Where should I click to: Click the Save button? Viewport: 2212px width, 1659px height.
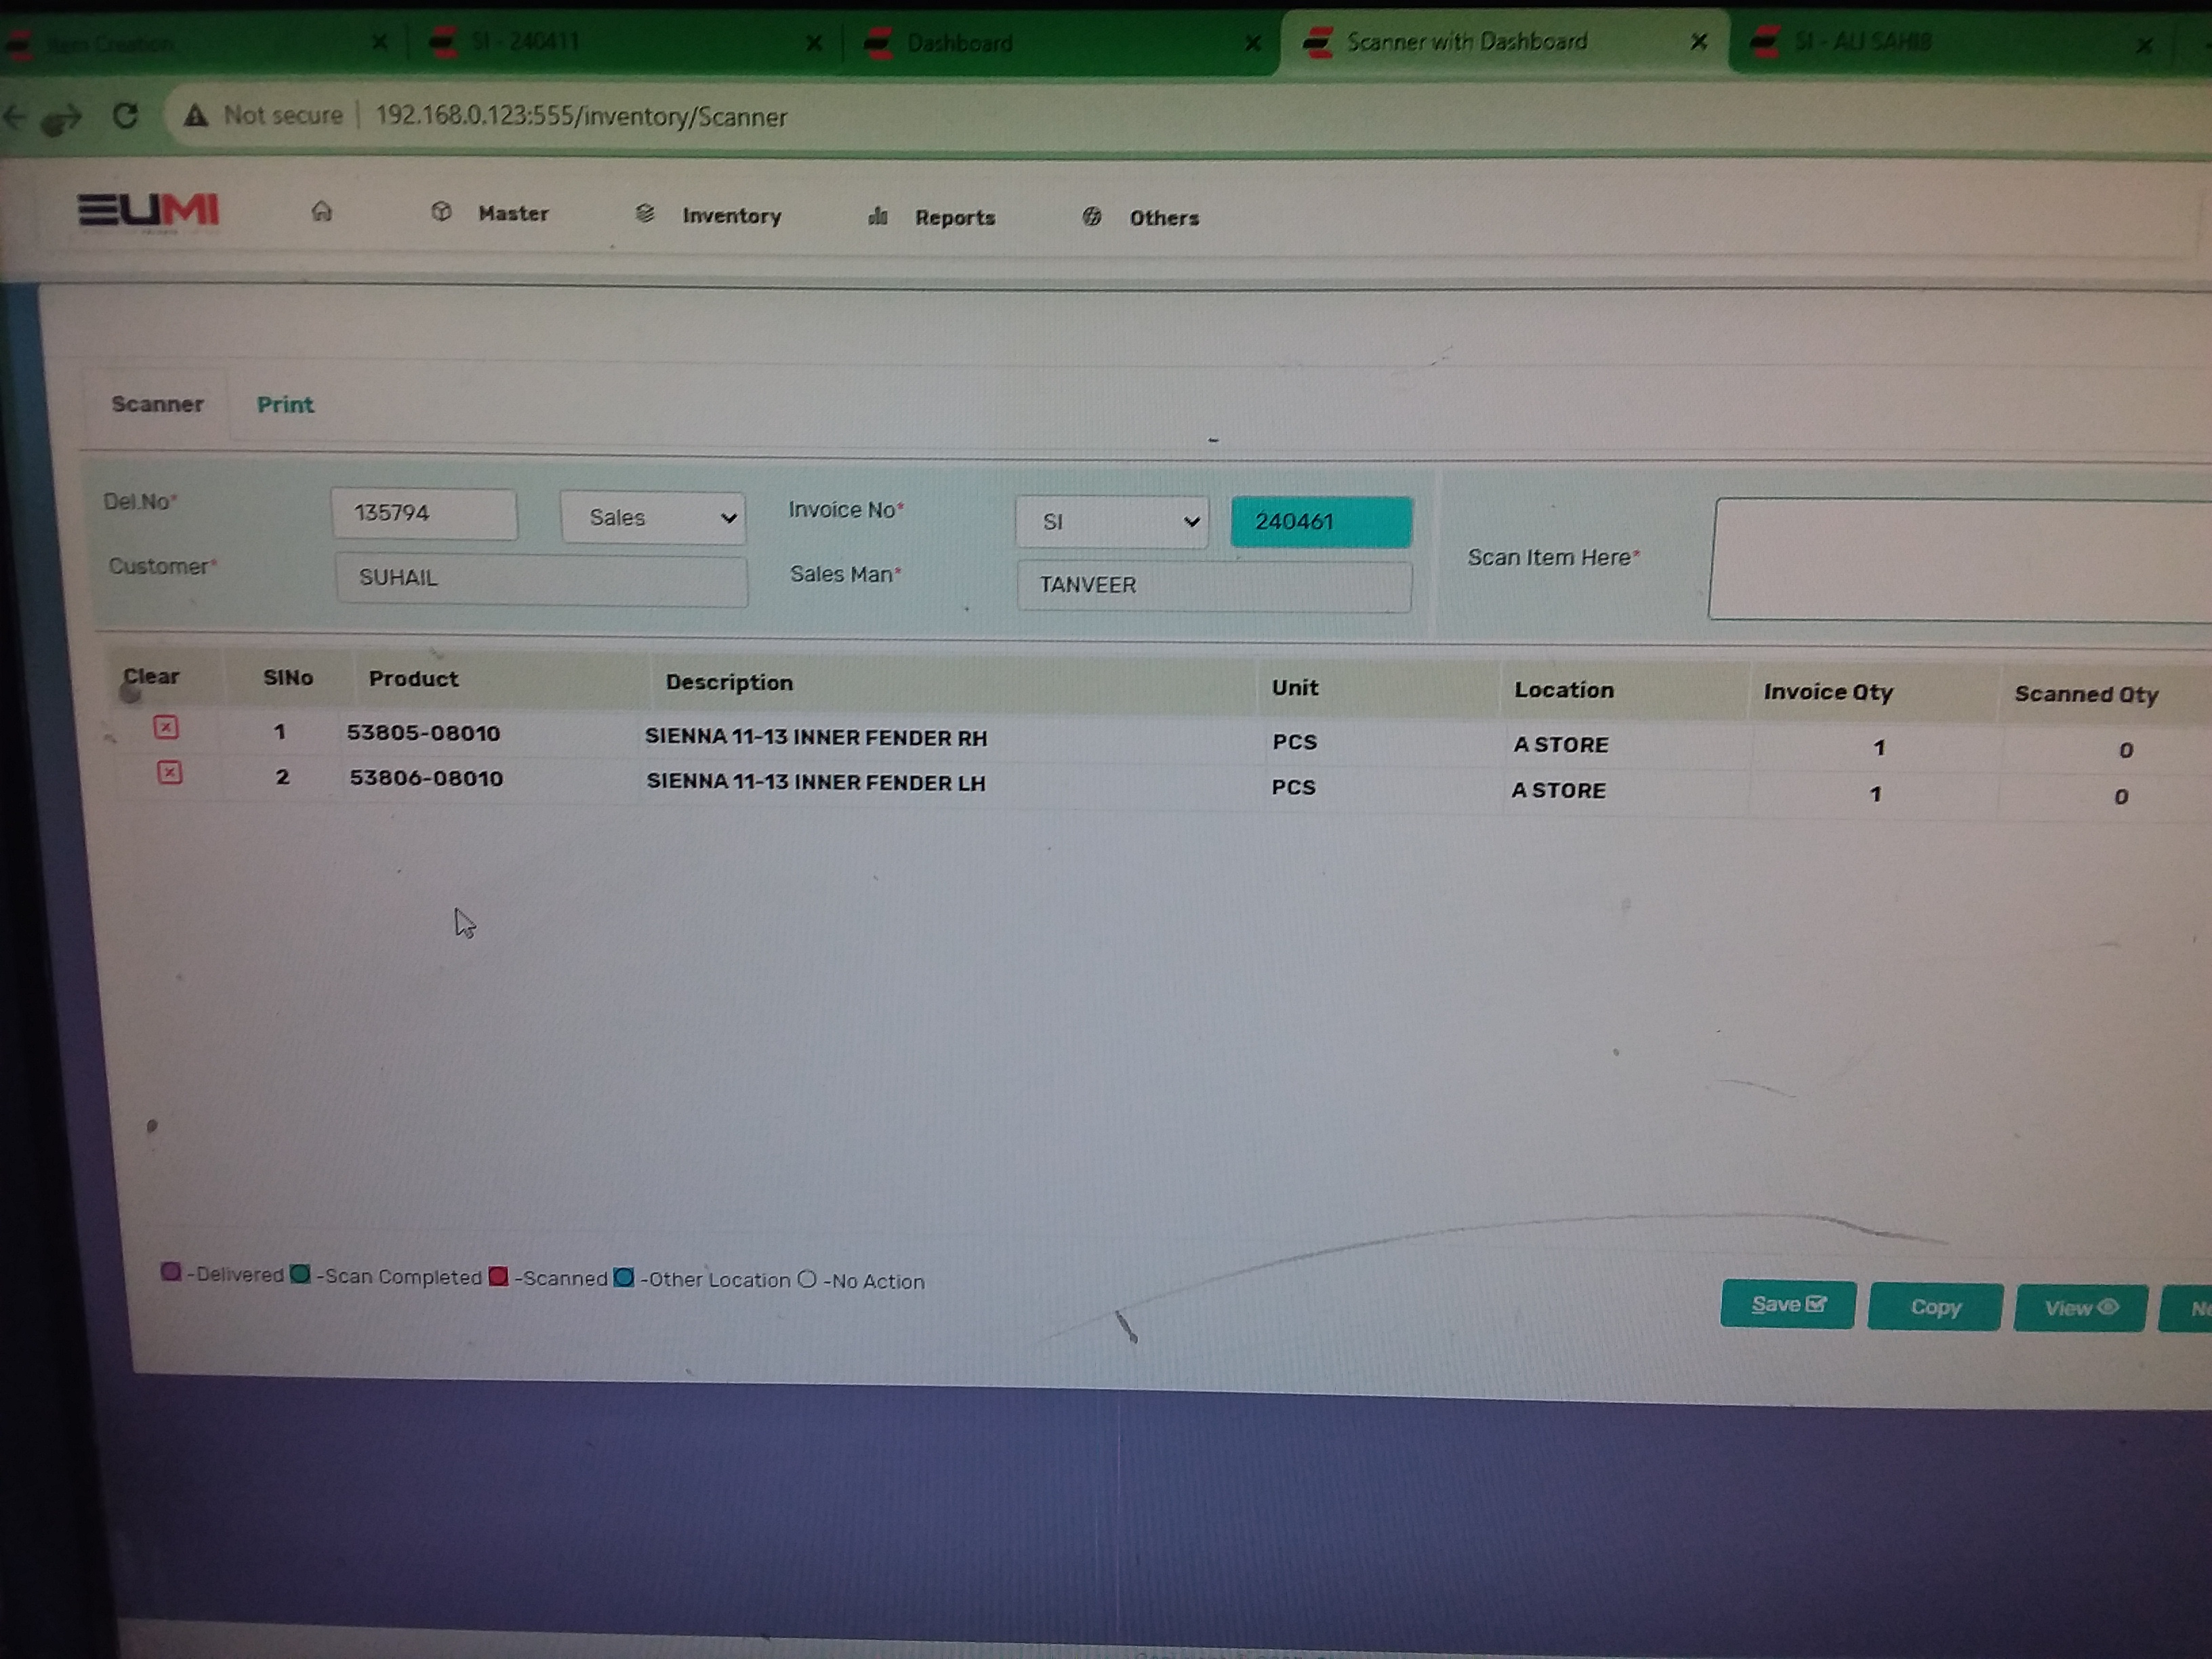pos(1787,1305)
